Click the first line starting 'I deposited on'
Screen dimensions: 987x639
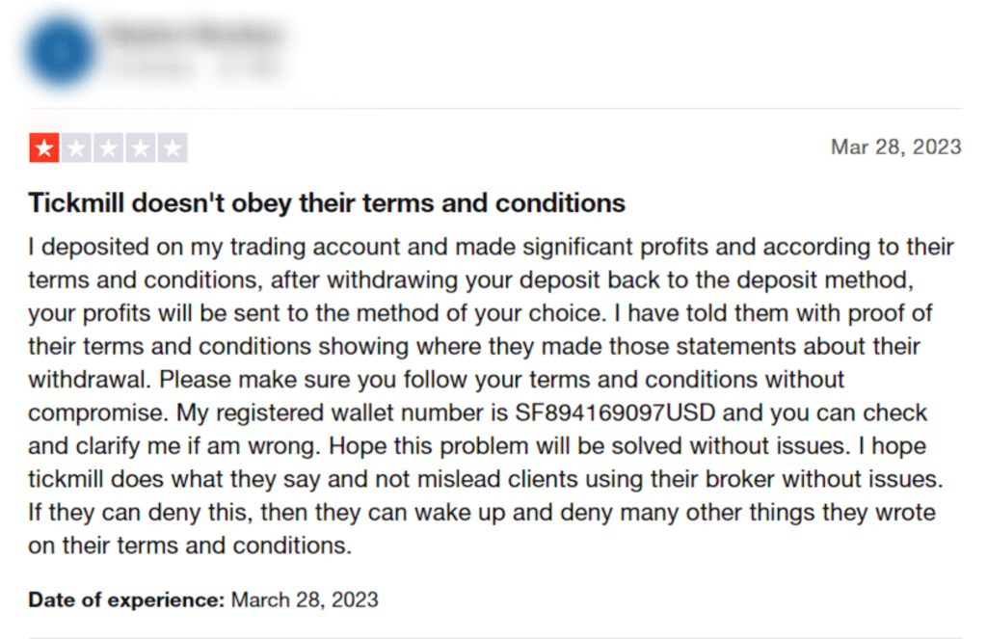pyautogui.click(x=491, y=247)
